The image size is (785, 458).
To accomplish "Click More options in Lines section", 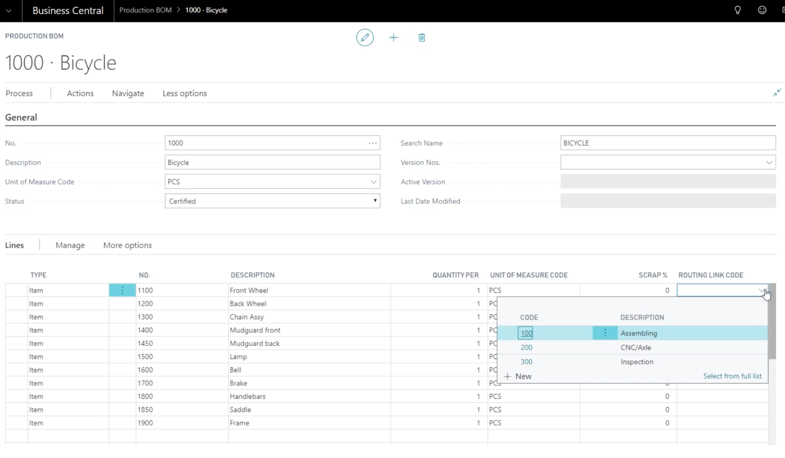I will click(x=128, y=245).
